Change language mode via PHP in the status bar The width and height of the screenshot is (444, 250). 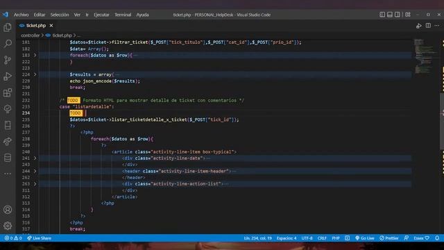tap(336, 238)
